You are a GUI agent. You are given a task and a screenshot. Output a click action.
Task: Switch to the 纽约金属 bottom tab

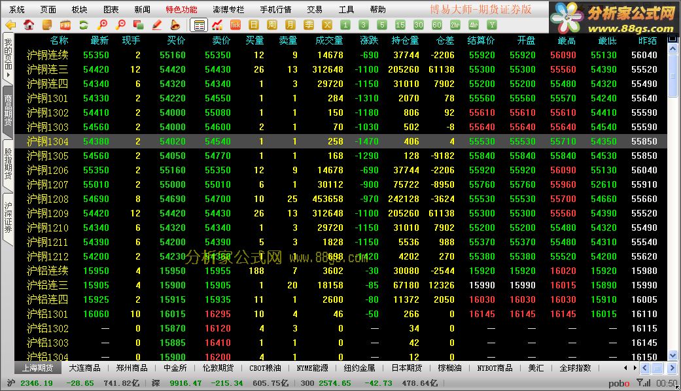[359, 368]
